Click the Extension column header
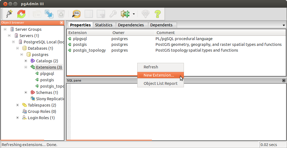 tap(88, 33)
